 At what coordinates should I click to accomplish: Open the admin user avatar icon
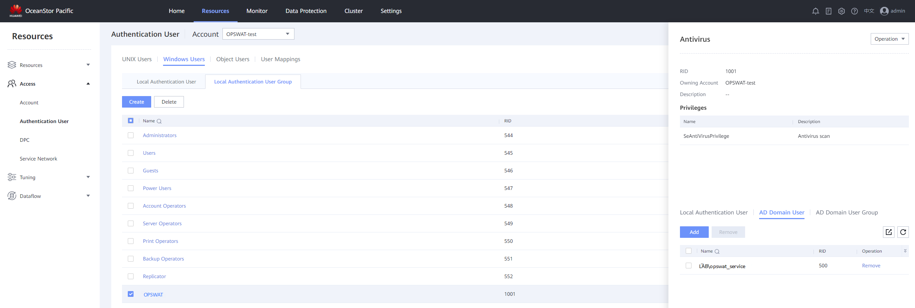[884, 11]
